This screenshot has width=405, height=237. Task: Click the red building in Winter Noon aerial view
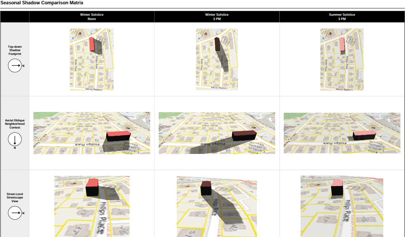[118, 136]
